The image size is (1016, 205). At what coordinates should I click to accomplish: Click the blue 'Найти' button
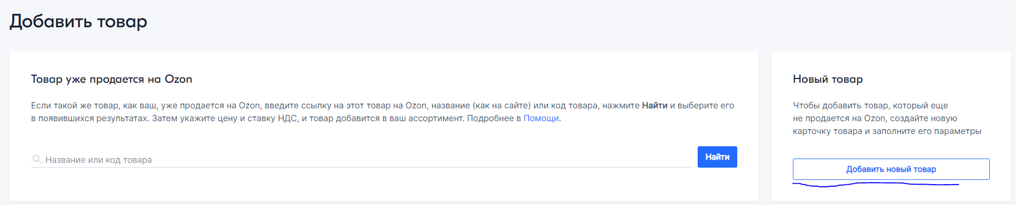[x=717, y=157]
